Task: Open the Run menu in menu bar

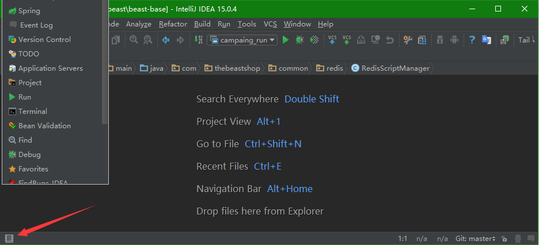Action: click(x=224, y=24)
